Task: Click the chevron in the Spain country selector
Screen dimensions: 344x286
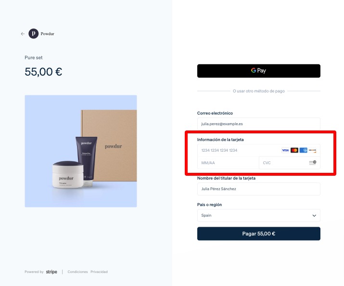Action: click(314, 216)
